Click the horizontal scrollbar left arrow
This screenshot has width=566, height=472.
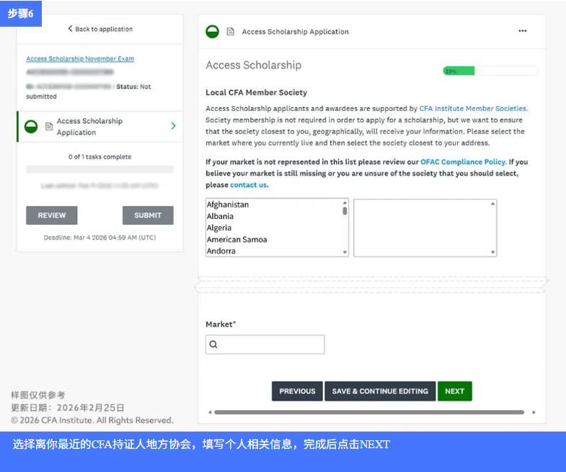tap(210, 412)
